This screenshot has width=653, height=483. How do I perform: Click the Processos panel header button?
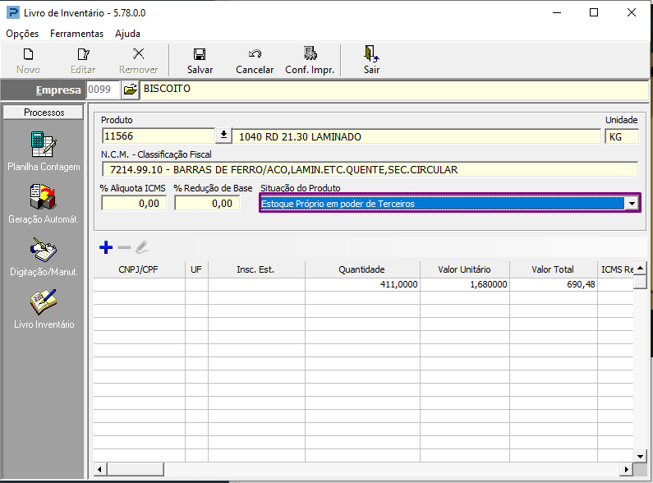tap(44, 113)
